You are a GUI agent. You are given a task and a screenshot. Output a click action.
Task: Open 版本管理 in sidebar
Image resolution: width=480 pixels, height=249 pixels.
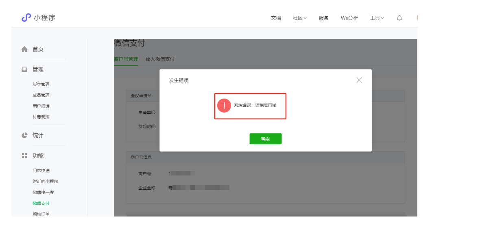click(x=41, y=84)
